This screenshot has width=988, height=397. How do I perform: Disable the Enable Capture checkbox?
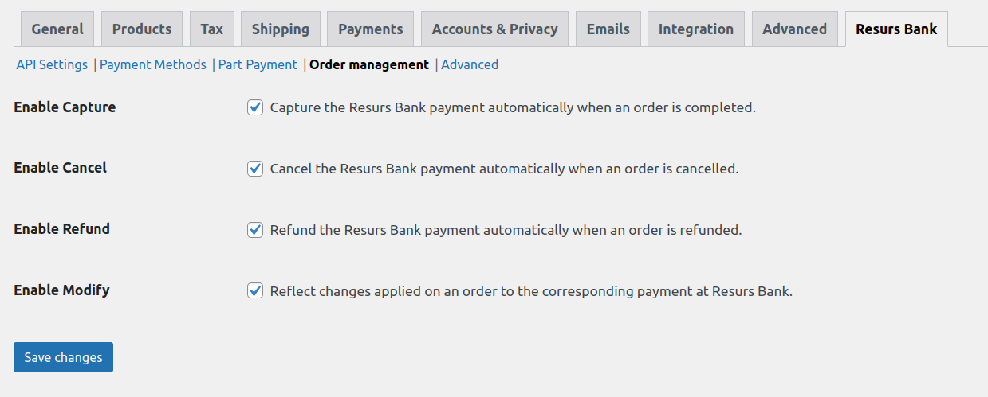(x=255, y=107)
